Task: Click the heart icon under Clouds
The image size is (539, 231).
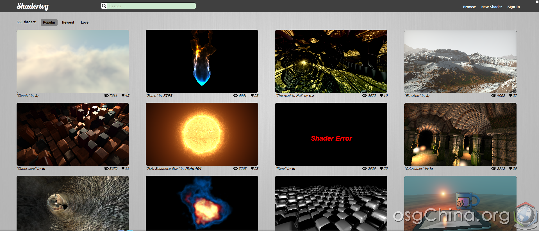Action: pos(123,95)
